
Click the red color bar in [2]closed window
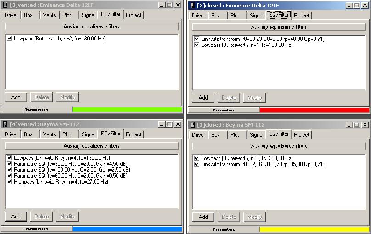[315, 110]
